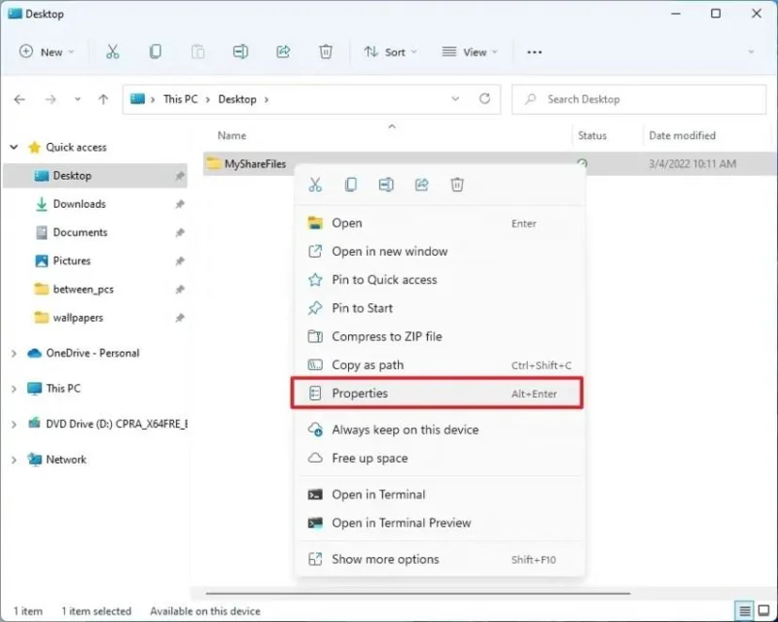Open the between_pcs folder in sidebar
This screenshot has width=778, height=622.
pos(95,290)
